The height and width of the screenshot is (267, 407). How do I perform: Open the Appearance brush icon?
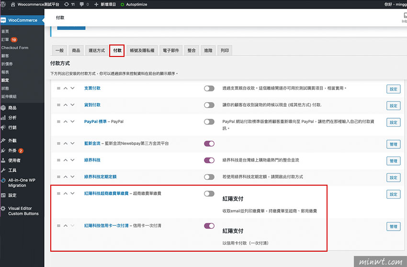pyautogui.click(x=3, y=140)
